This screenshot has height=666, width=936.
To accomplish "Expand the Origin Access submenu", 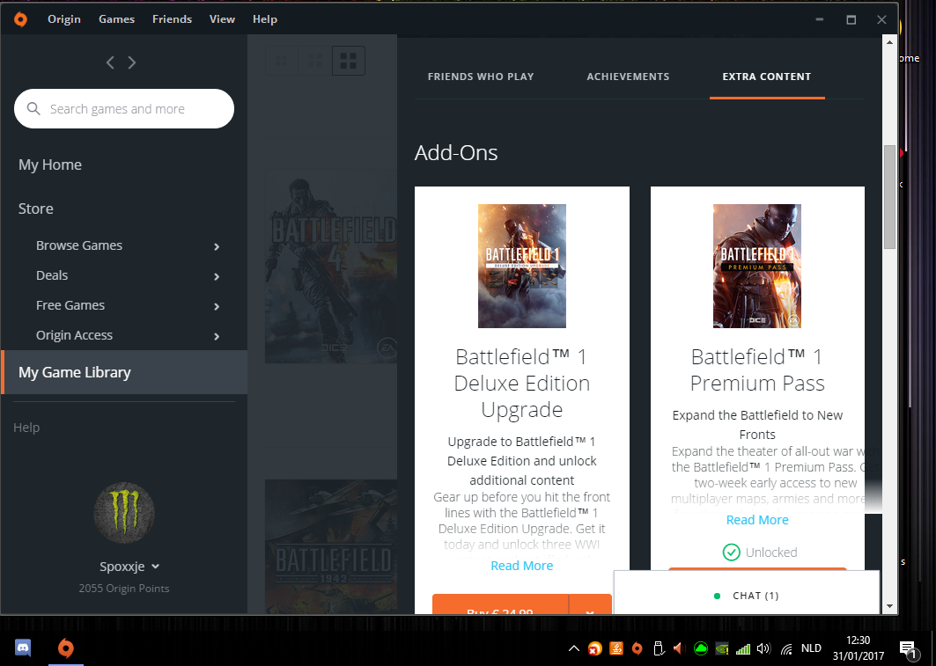I will (217, 336).
